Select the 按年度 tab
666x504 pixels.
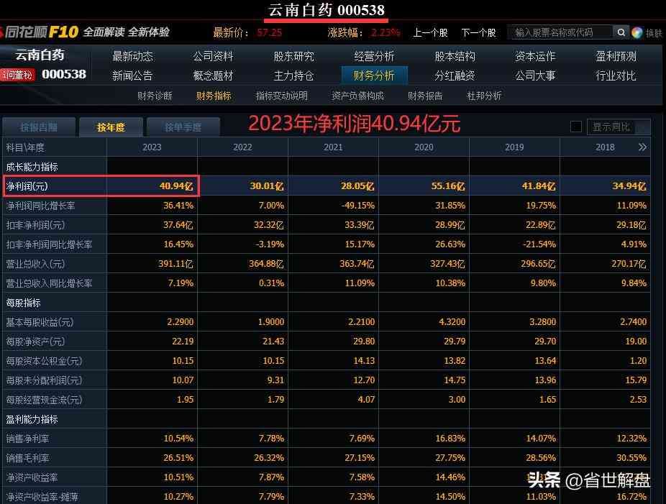pos(111,127)
